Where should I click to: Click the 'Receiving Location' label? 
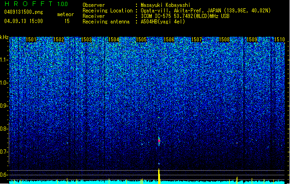tap(107, 11)
